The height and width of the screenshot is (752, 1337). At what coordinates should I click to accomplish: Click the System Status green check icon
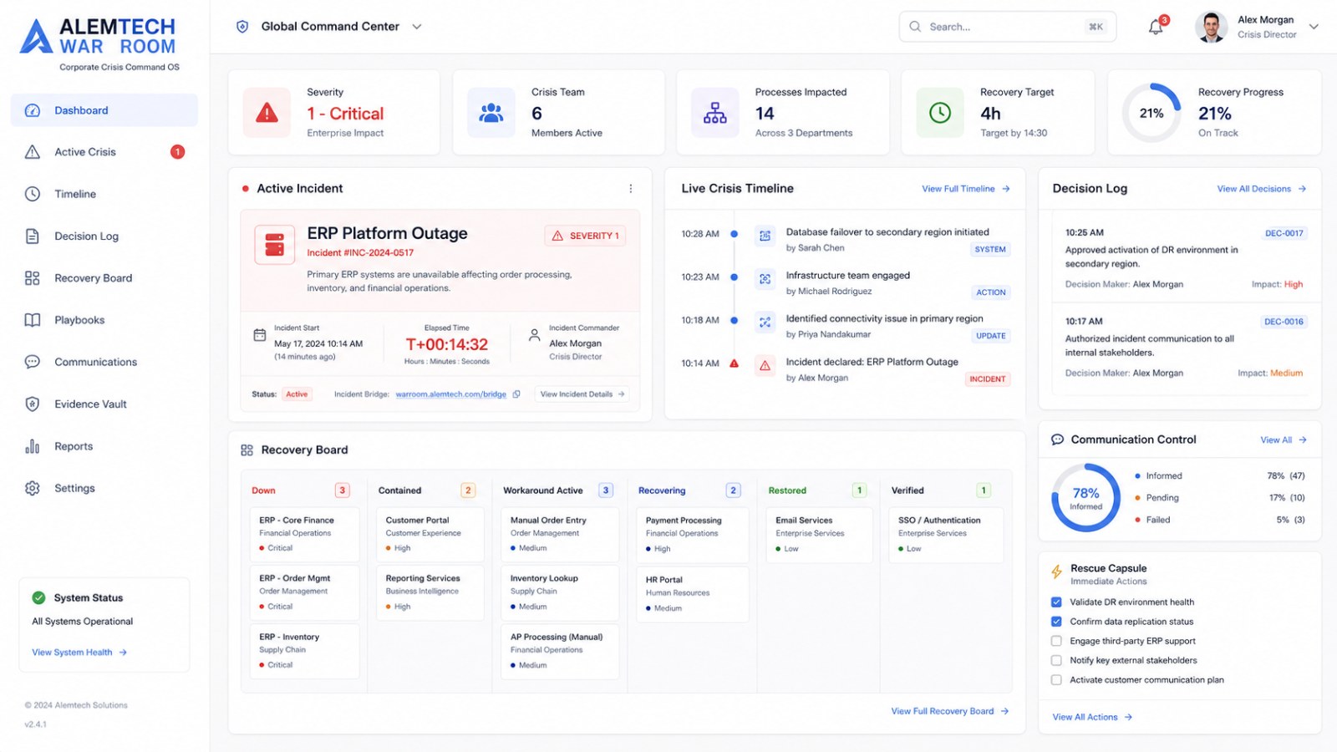point(38,597)
